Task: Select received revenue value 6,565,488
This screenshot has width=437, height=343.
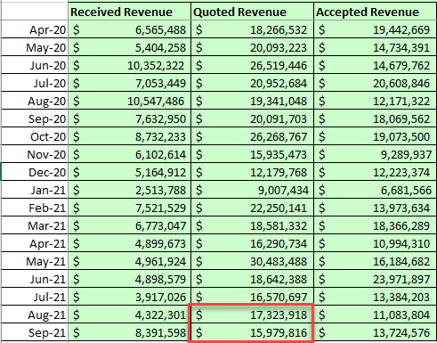Action: click(x=129, y=29)
